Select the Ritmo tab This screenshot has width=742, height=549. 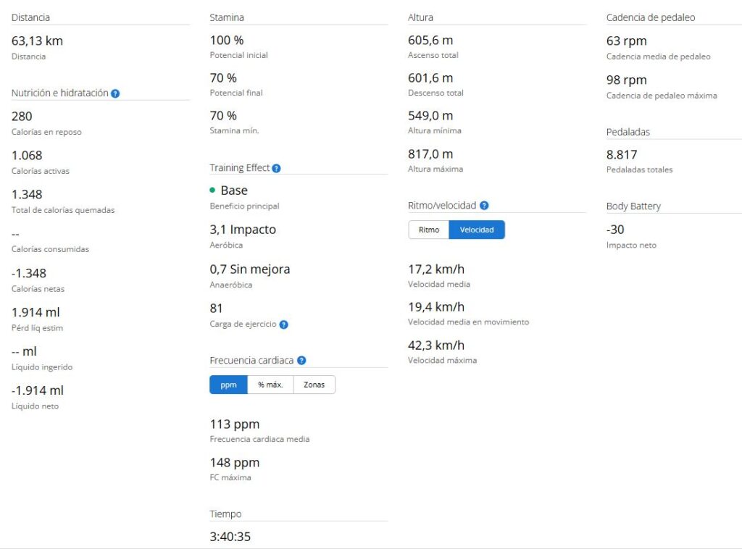pos(429,230)
